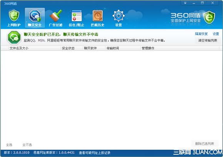The width and height of the screenshot is (223, 157).
Task: Minimize the 360网盾 window
Action: click(194, 3)
